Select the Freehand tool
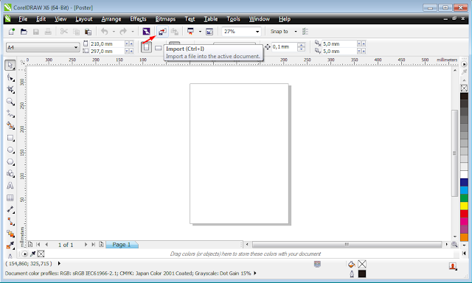The height and width of the screenshot is (283, 472). pos(10,113)
